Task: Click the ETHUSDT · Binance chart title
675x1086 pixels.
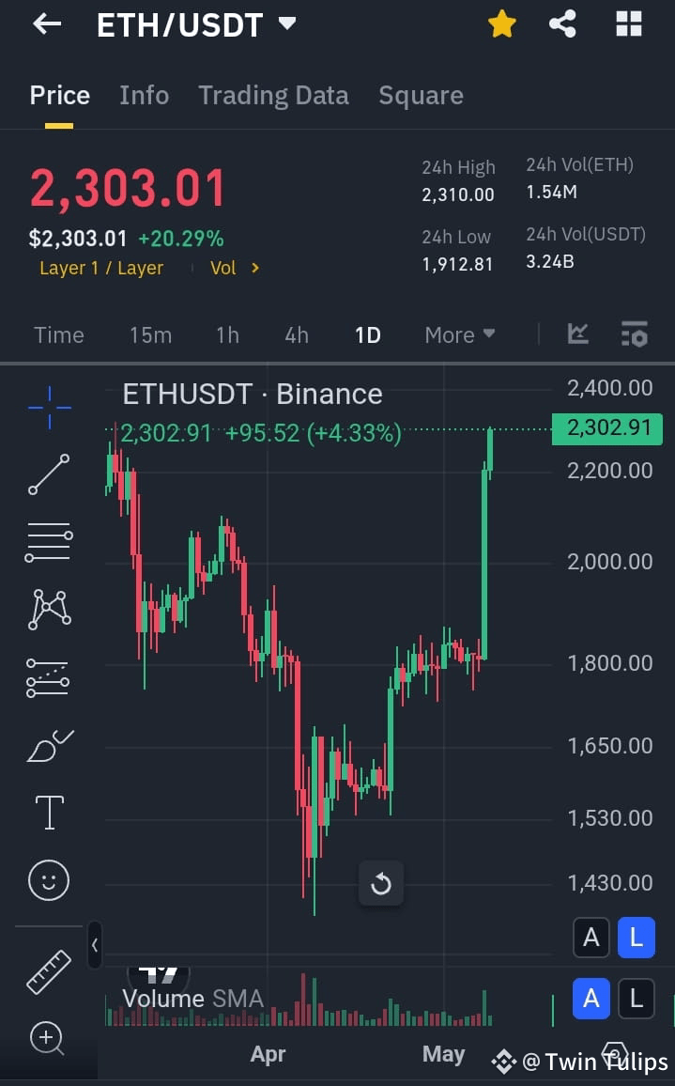Action: [252, 394]
